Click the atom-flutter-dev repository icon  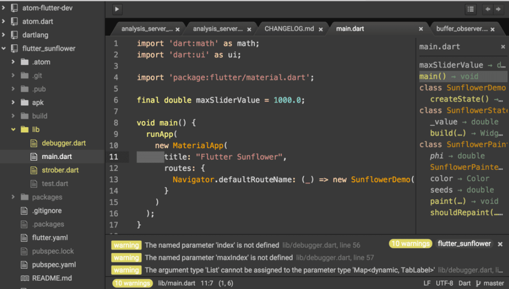click(14, 8)
